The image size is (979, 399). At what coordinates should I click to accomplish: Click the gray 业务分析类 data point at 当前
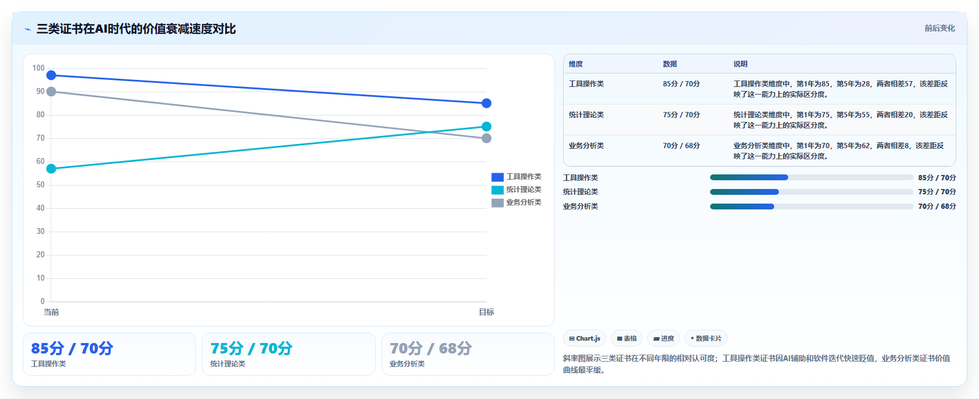click(x=51, y=92)
